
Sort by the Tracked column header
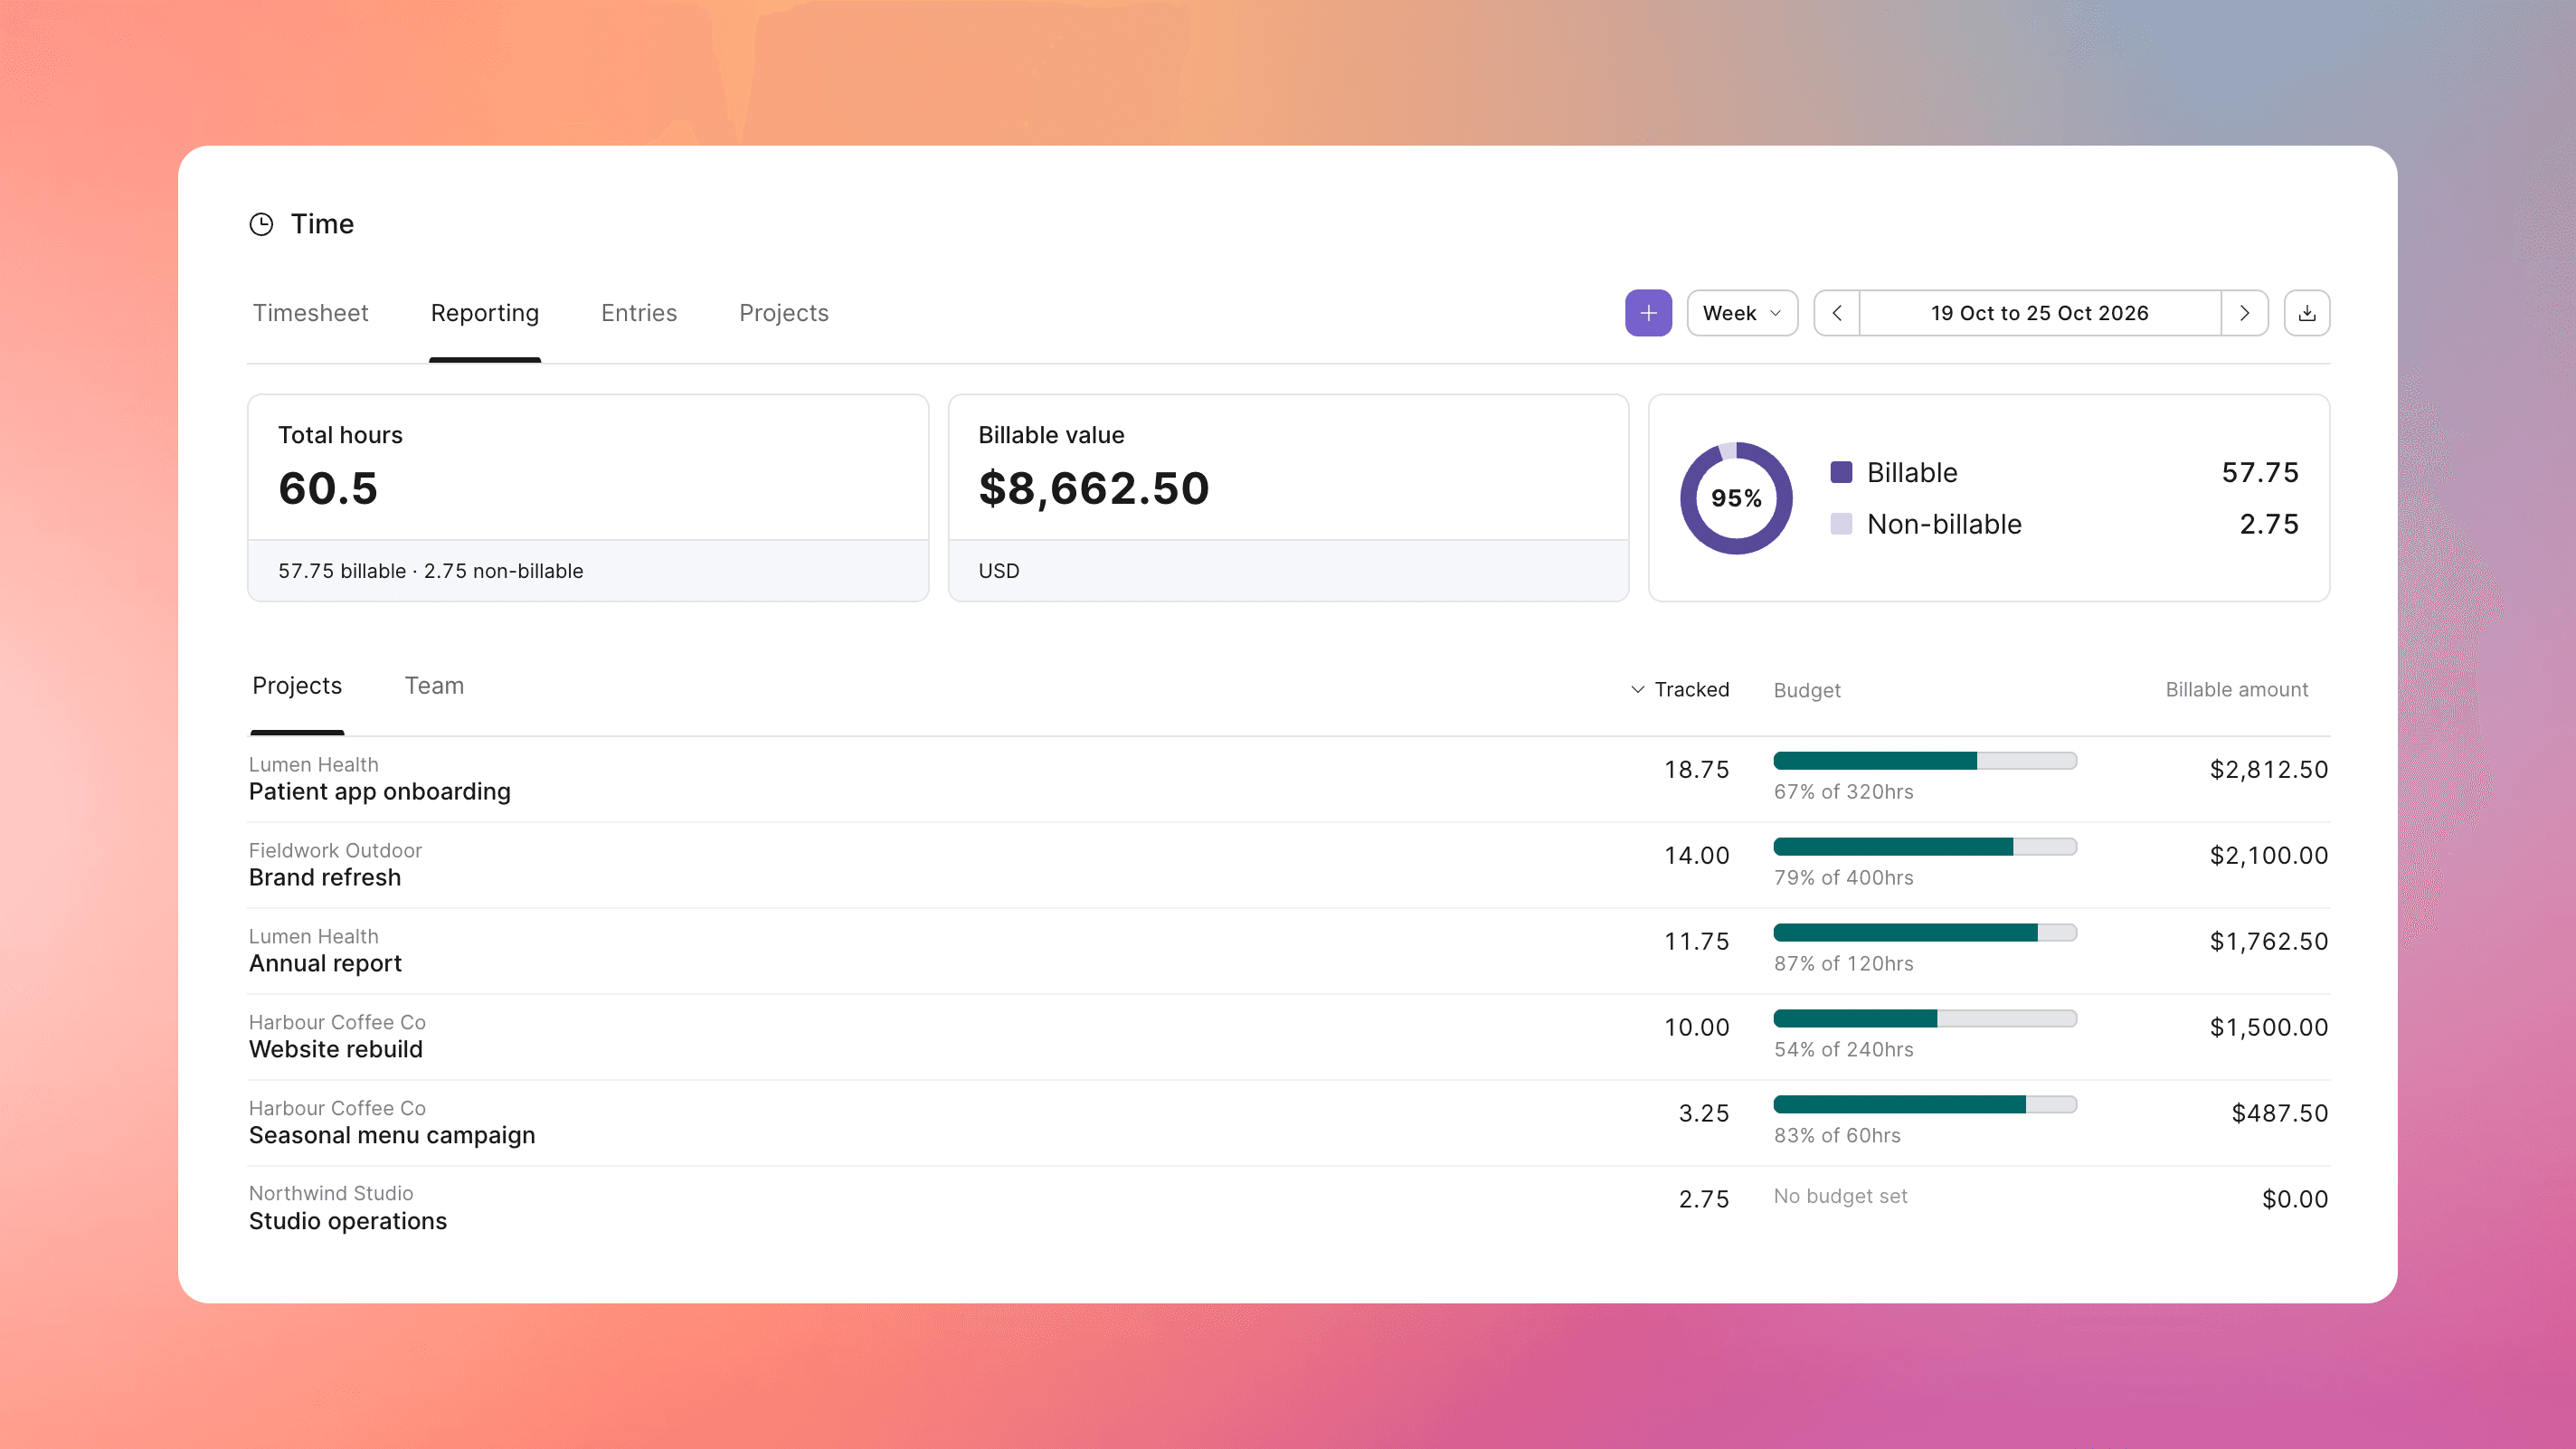click(1680, 690)
